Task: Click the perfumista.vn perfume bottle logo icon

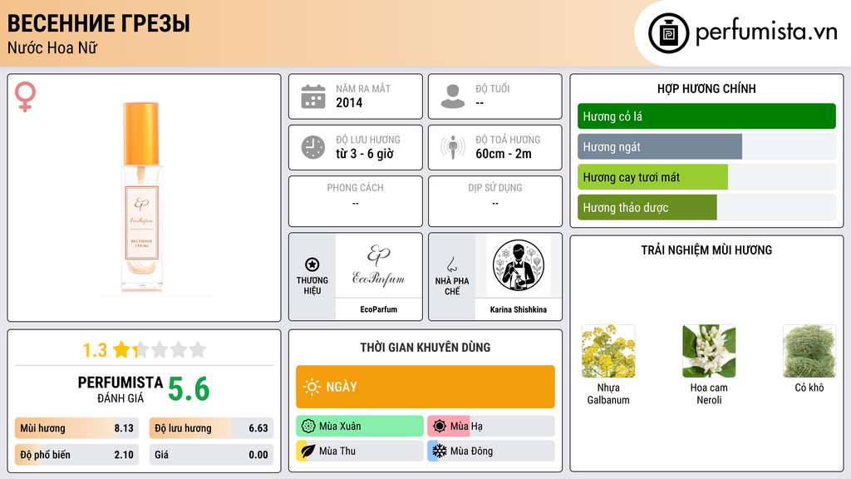Action: pos(668,33)
